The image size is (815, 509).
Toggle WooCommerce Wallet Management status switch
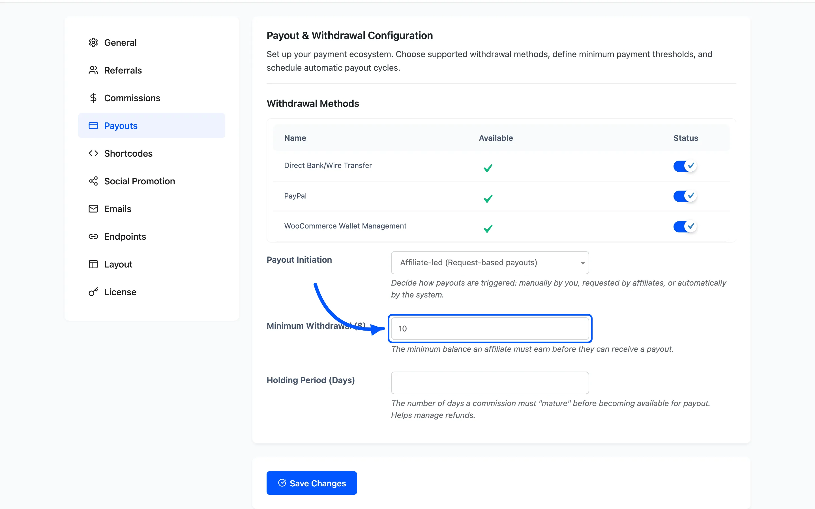[x=685, y=226]
